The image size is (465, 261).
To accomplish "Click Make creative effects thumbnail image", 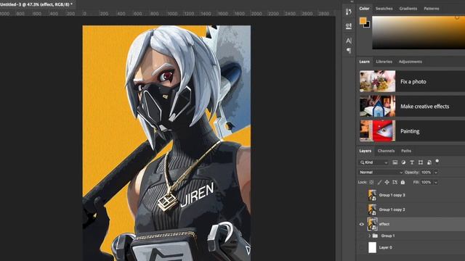I will (x=378, y=106).
